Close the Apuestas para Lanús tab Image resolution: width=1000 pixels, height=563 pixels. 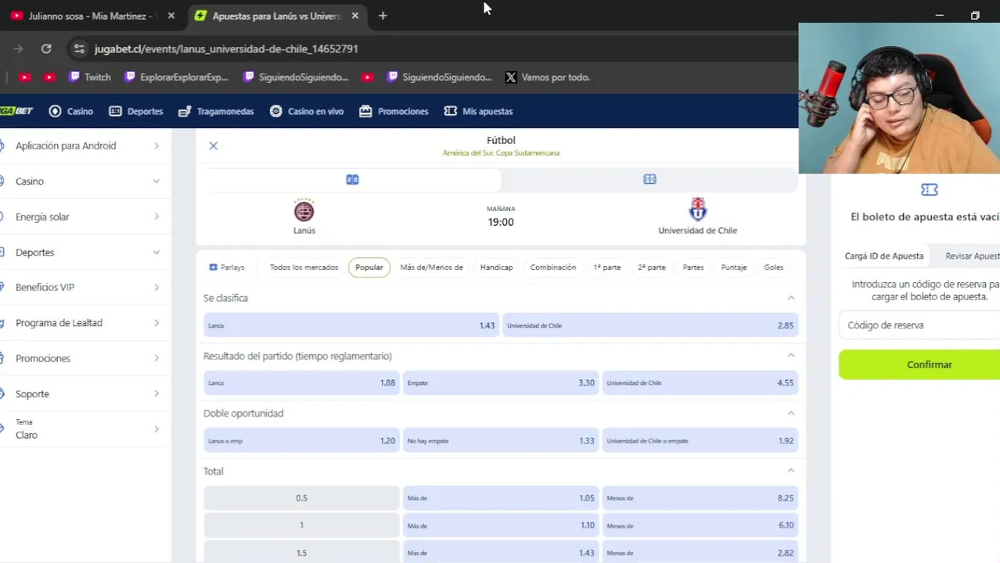click(x=355, y=16)
